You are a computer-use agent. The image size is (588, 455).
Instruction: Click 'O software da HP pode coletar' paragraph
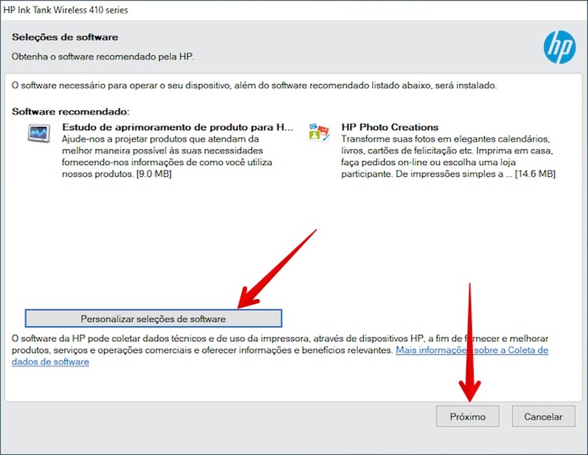(280, 350)
